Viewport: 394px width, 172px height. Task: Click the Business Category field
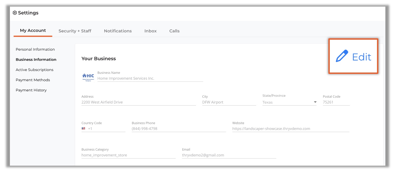[x=128, y=155]
